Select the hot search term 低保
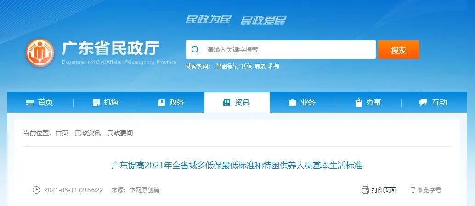This screenshot has width=475, height=206. coord(247,66)
